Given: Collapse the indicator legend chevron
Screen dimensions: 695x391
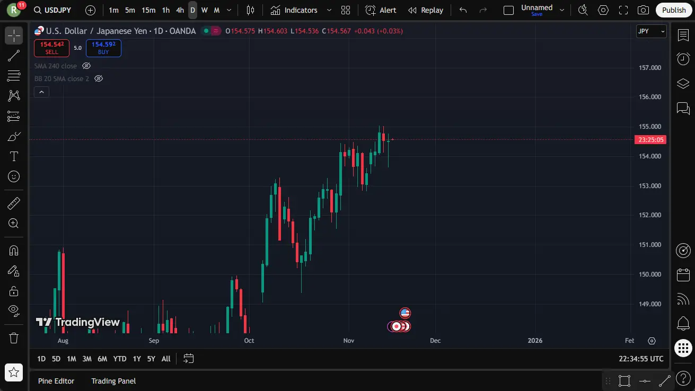Looking at the screenshot, I should 41,92.
